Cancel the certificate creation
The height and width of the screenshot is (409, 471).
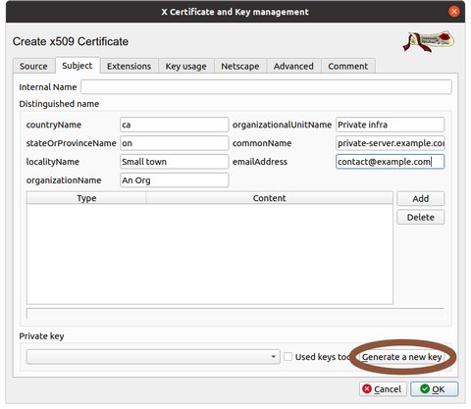[x=383, y=389]
